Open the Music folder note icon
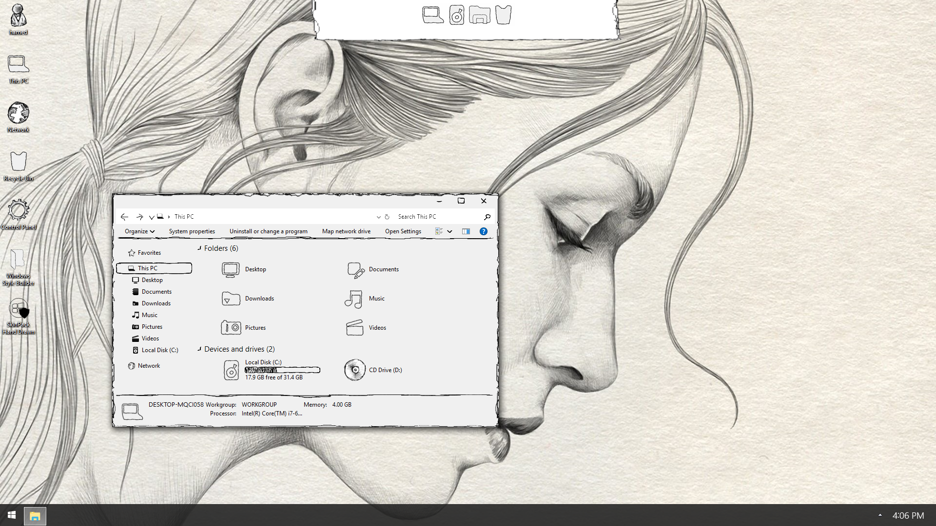 [354, 299]
